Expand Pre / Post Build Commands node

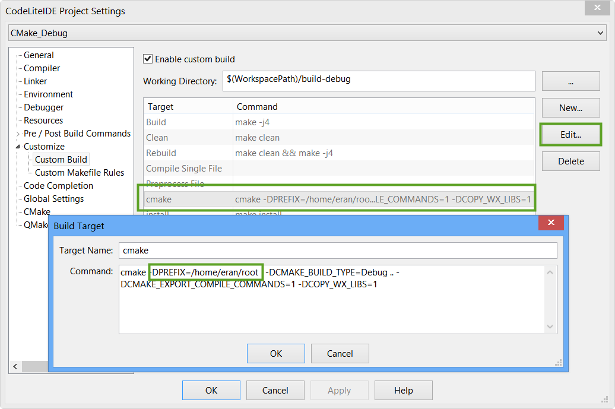pyautogui.click(x=18, y=134)
